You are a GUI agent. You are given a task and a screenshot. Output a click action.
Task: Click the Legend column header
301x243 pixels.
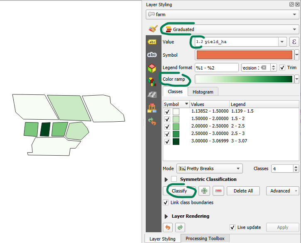tap(264, 104)
